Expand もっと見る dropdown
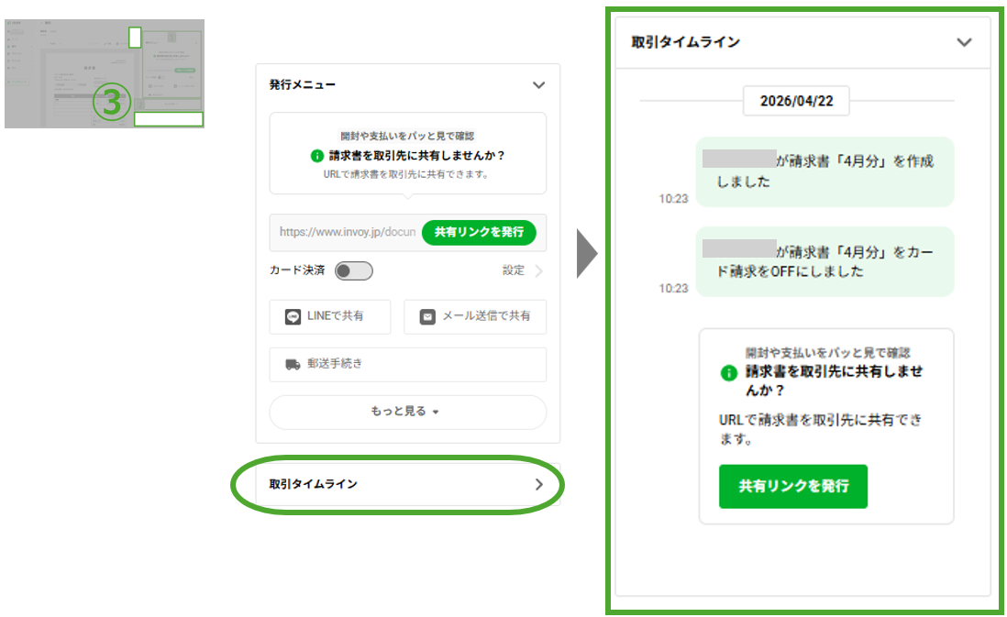This screenshot has width=1007, height=617. tap(408, 412)
